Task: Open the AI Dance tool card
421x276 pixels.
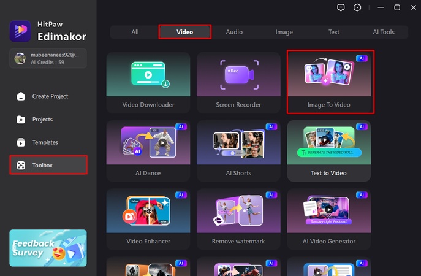Action: pos(148,151)
